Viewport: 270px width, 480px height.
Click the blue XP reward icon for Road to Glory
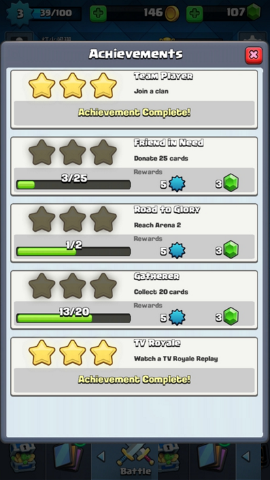pyautogui.click(x=177, y=251)
